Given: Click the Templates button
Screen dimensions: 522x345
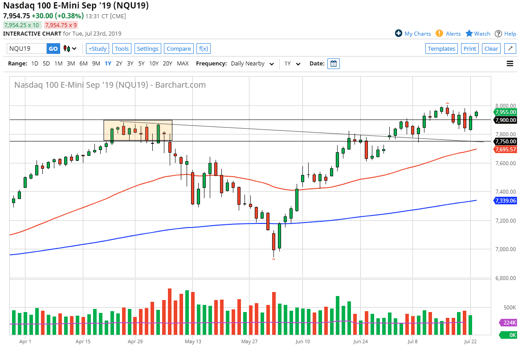Looking at the screenshot, I should click(441, 48).
